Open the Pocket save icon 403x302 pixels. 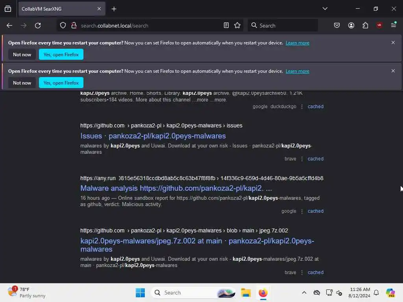[x=337, y=26]
